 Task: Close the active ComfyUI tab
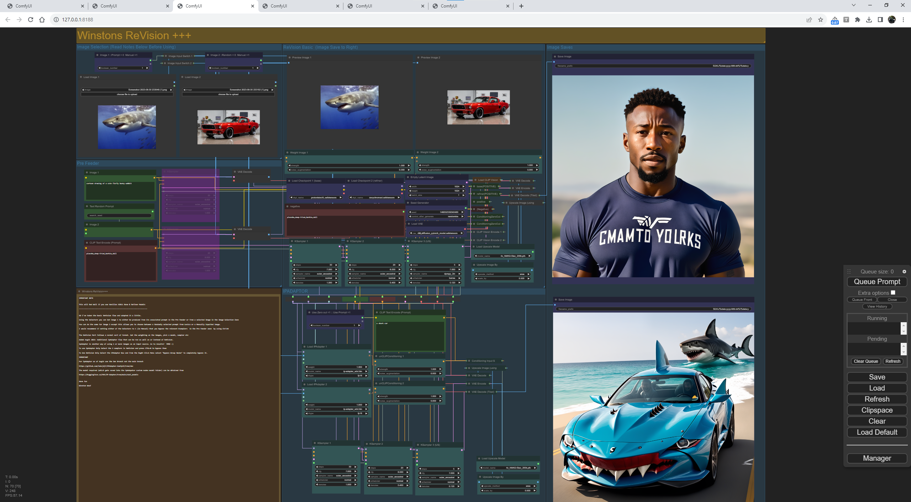click(253, 6)
